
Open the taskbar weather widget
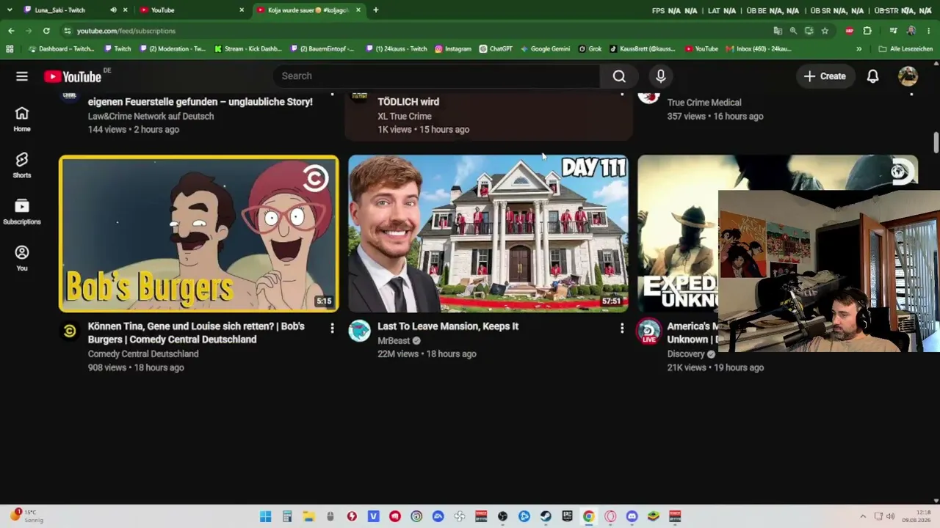pos(26,516)
